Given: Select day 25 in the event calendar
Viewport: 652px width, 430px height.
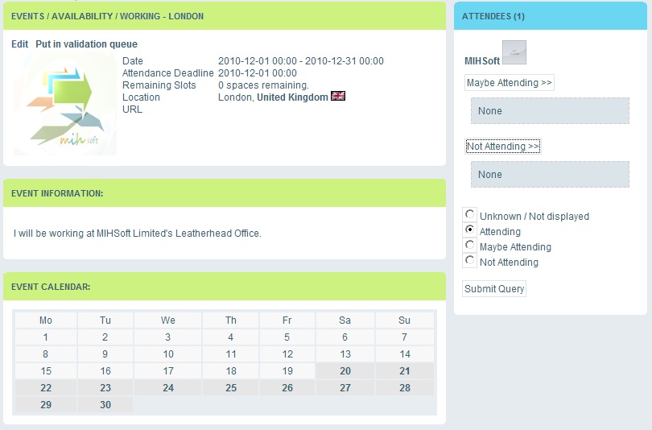Looking at the screenshot, I should [x=231, y=388].
